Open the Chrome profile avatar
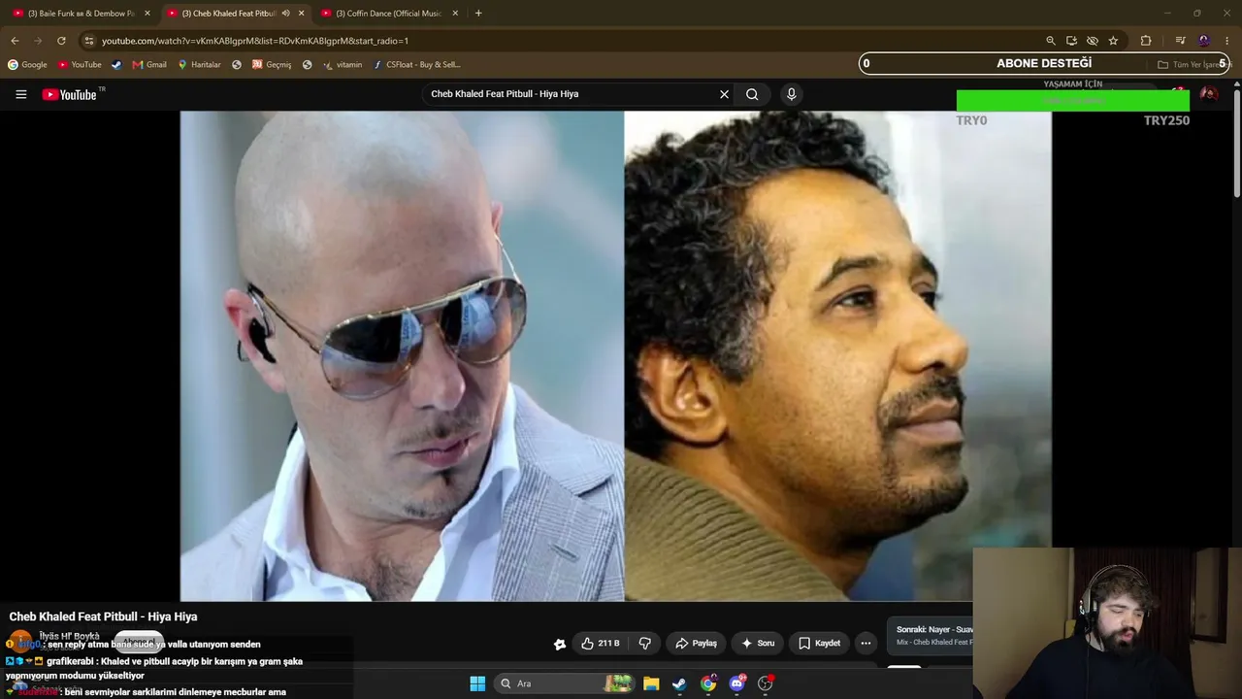 [1204, 41]
